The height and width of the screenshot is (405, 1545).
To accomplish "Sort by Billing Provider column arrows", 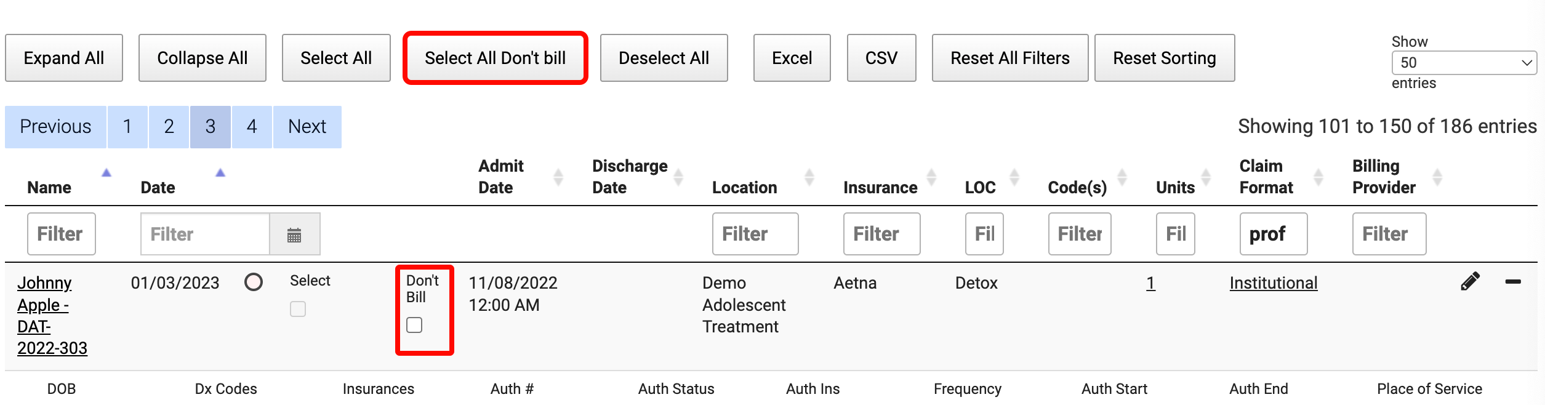I will point(1437,177).
